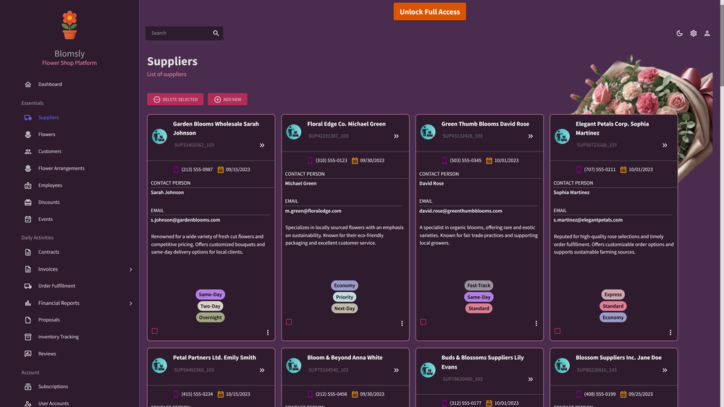Click Floral Edge Co. avatar icon
The width and height of the screenshot is (724, 407).
294,132
